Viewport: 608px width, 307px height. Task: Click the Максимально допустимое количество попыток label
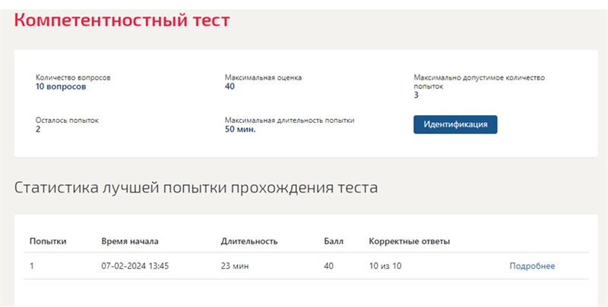(480, 82)
